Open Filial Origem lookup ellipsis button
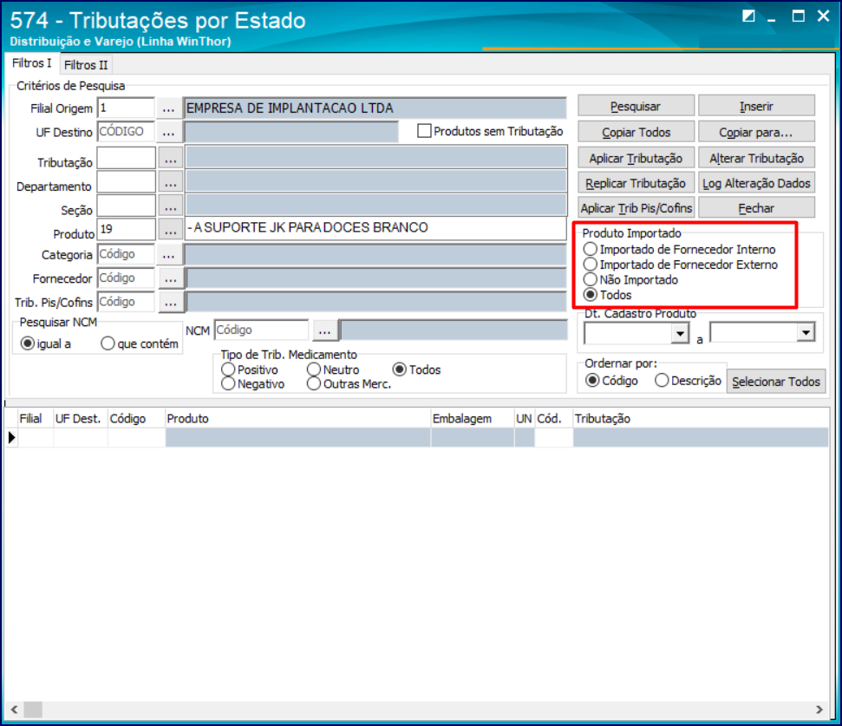 [168, 108]
